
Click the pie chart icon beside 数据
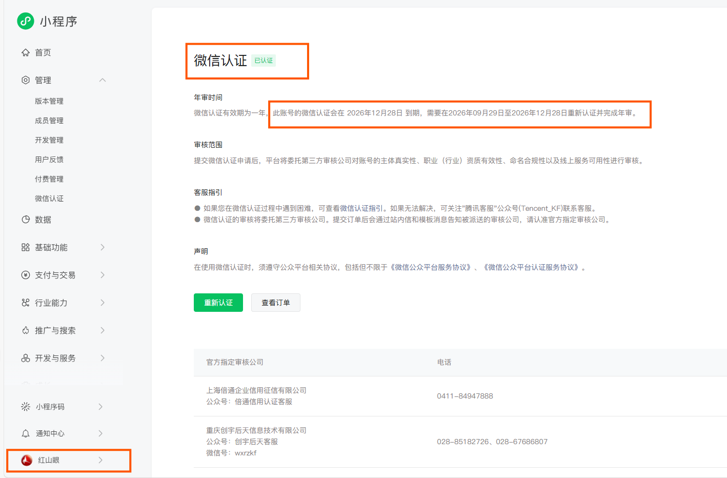(26, 220)
